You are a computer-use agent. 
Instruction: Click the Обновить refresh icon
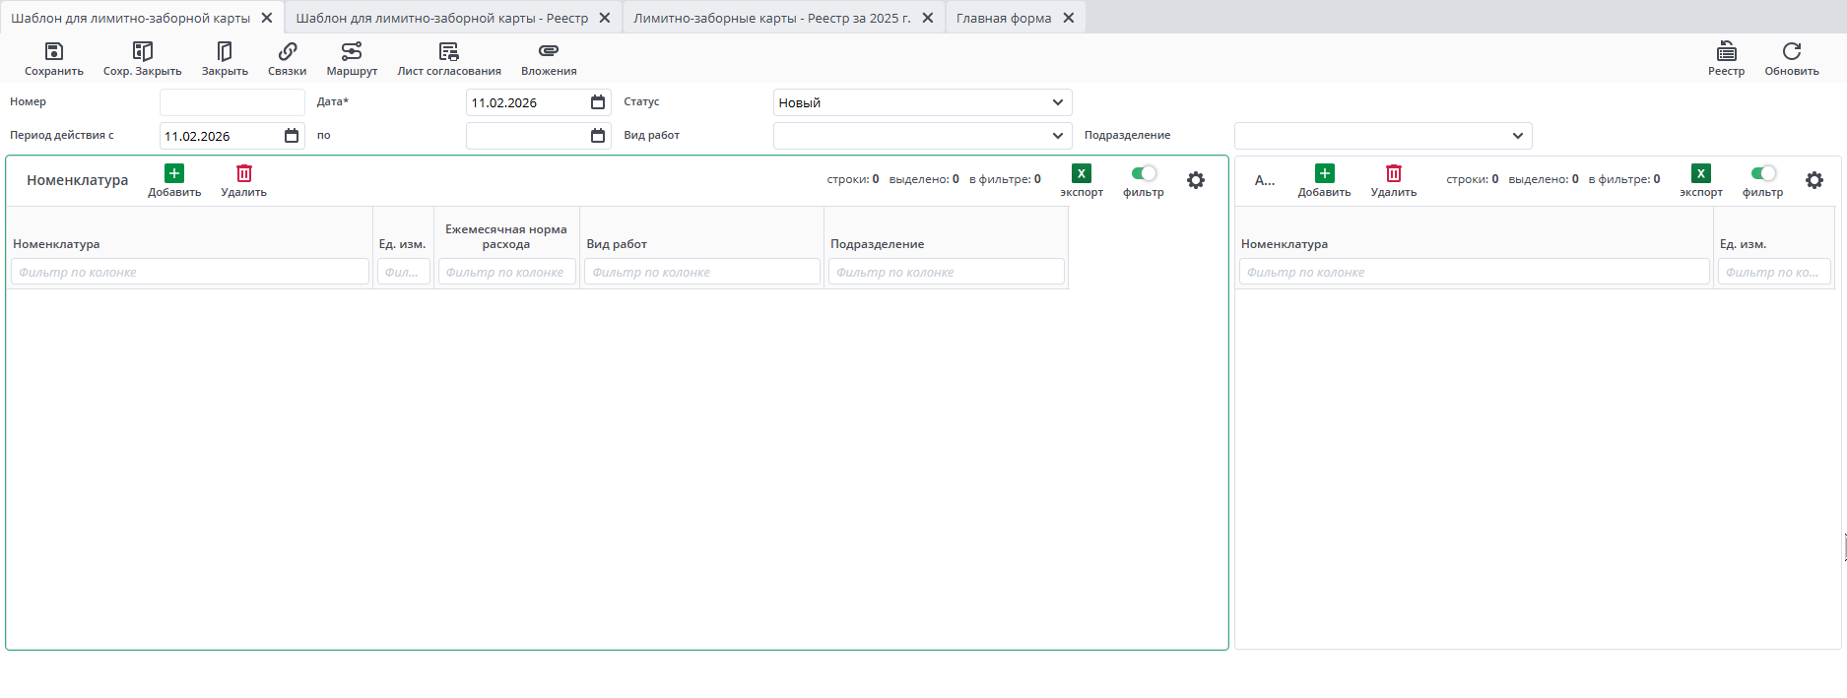[x=1791, y=51]
